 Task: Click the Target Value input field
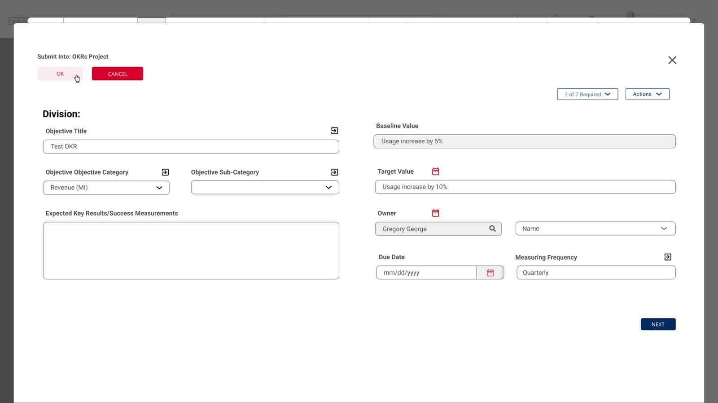pyautogui.click(x=525, y=187)
